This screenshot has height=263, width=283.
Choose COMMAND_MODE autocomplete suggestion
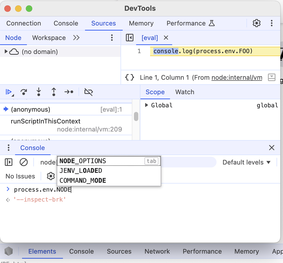109,181
